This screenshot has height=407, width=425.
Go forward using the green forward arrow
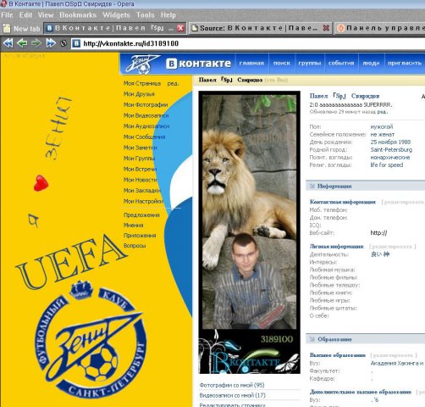[x=36, y=43]
